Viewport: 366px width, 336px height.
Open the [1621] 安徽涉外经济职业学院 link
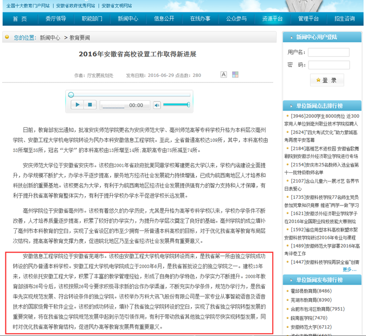[321, 217]
